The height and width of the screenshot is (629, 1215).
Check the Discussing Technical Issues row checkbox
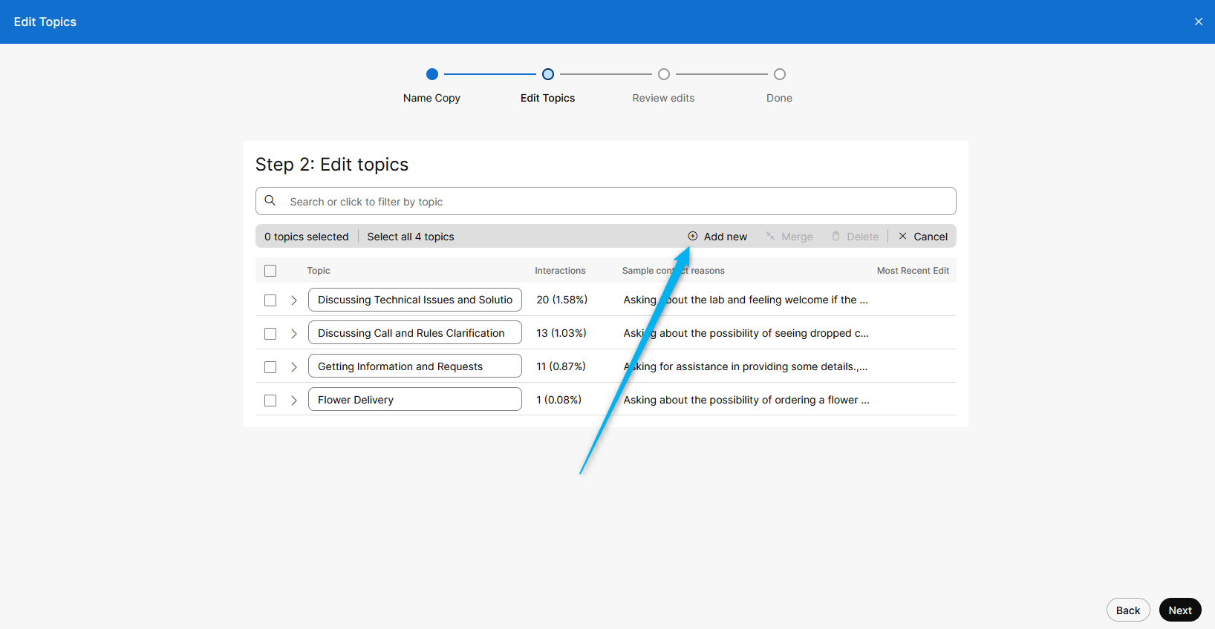270,300
